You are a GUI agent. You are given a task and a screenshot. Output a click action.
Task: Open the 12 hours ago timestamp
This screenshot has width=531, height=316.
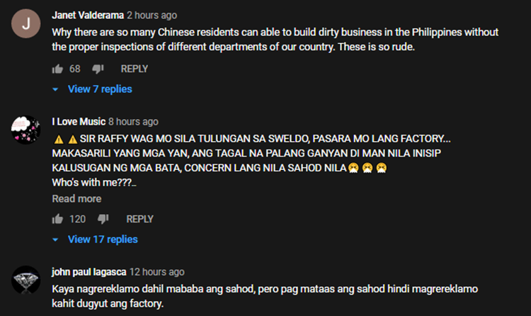tap(156, 272)
